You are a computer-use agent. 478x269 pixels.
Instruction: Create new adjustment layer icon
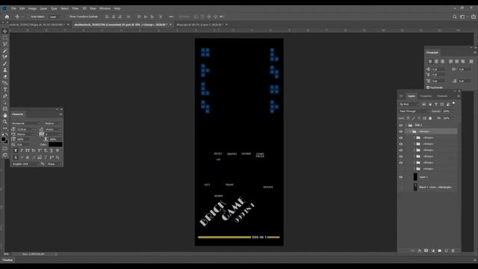432,251
